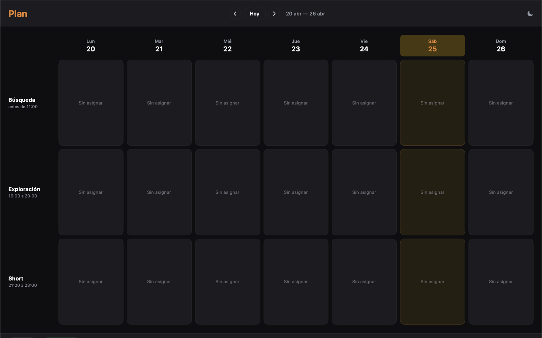Assign Exploración slot on Friday 24
This screenshot has width=542, height=338.
pos(364,192)
